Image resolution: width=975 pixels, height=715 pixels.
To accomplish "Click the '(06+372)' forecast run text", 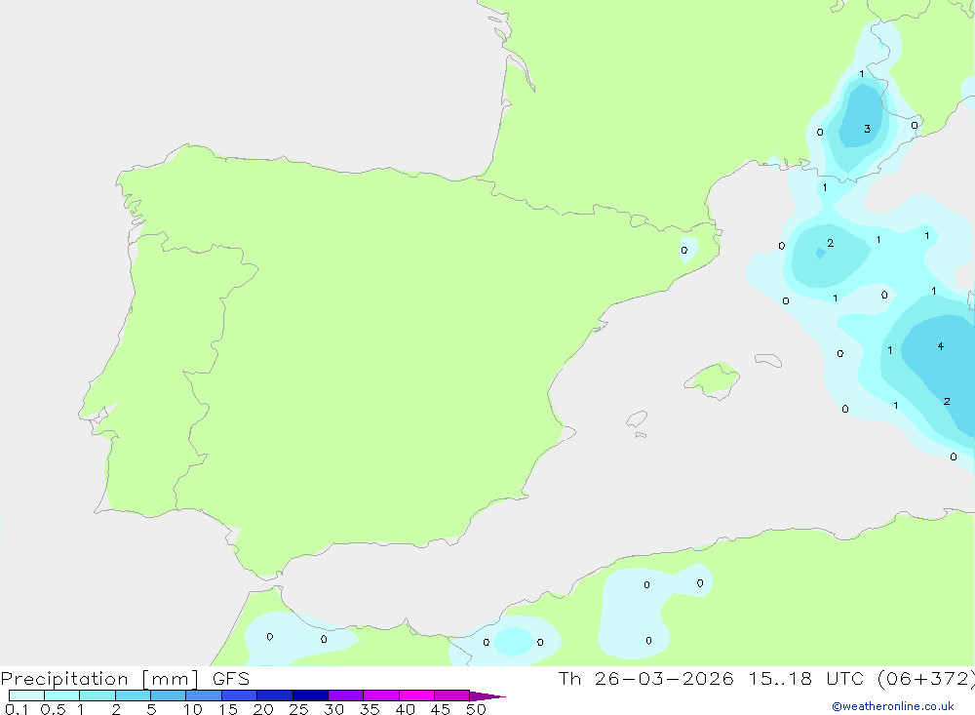I will 926,679.
